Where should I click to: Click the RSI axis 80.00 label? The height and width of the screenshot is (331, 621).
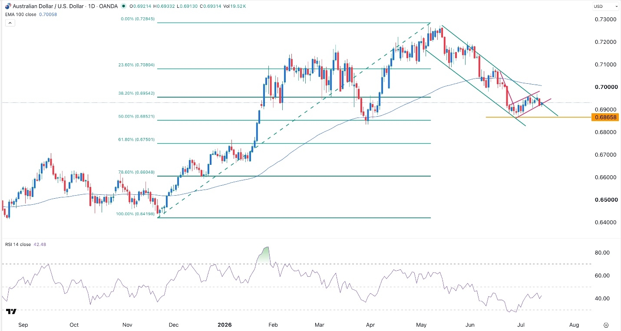[602, 252]
